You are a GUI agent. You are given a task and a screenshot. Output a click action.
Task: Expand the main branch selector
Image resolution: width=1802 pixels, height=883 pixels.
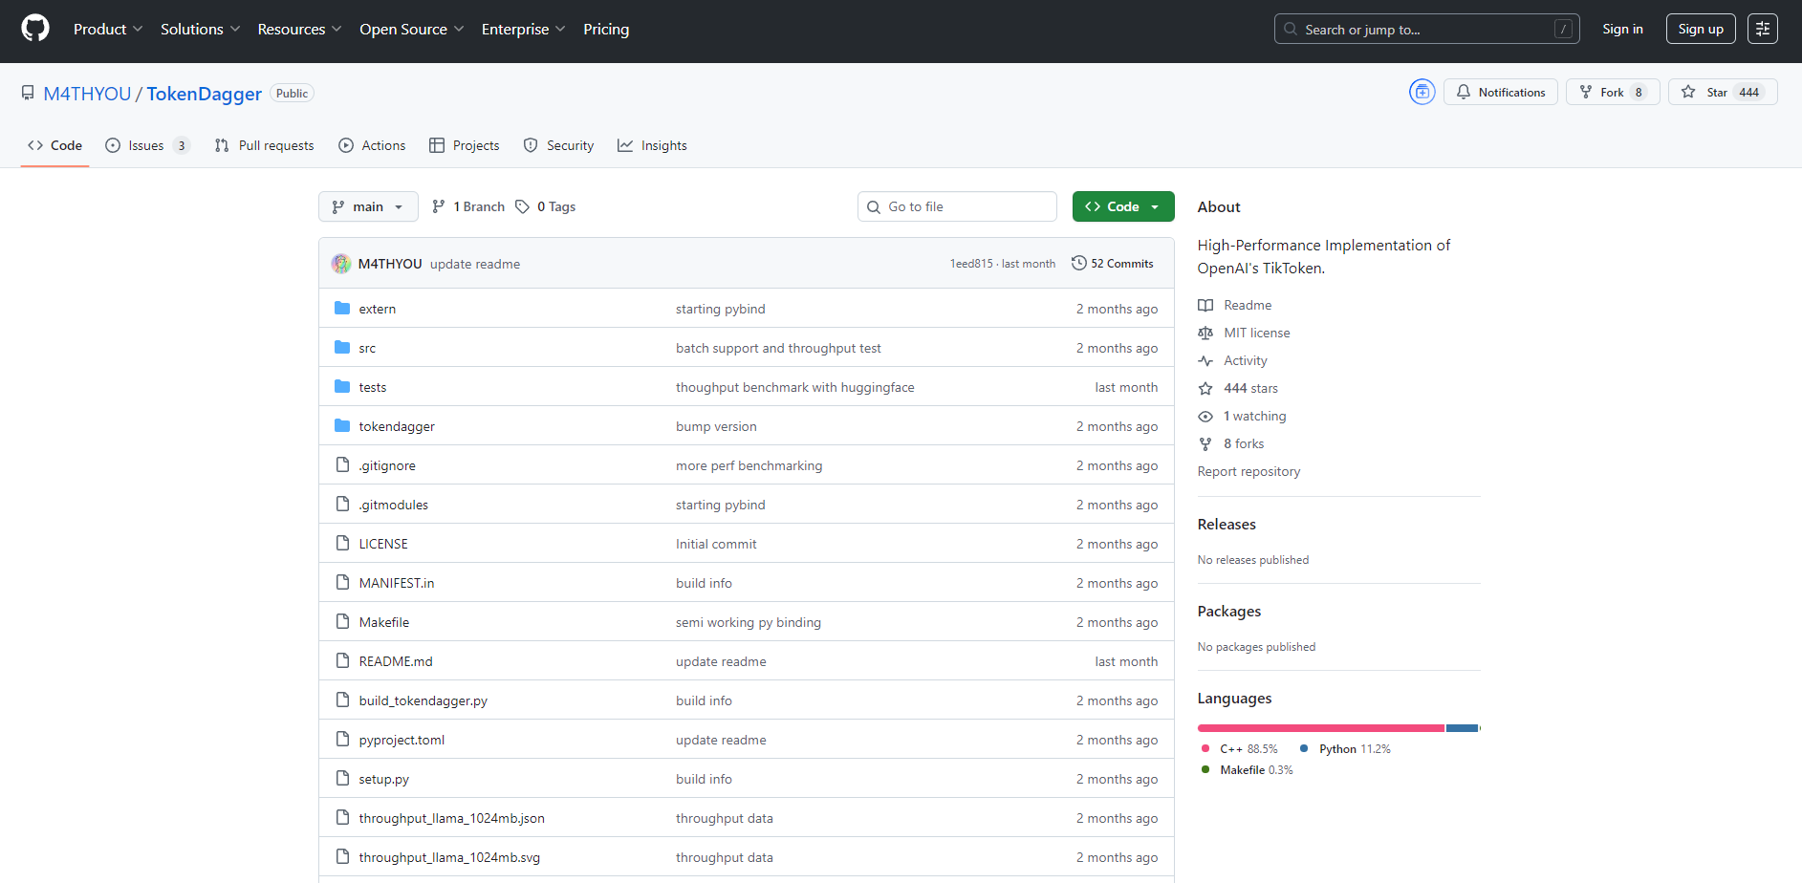pyautogui.click(x=368, y=206)
